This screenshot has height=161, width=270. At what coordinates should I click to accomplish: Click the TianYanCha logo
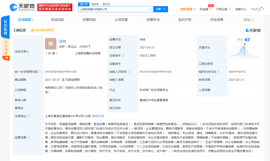click(x=22, y=7)
